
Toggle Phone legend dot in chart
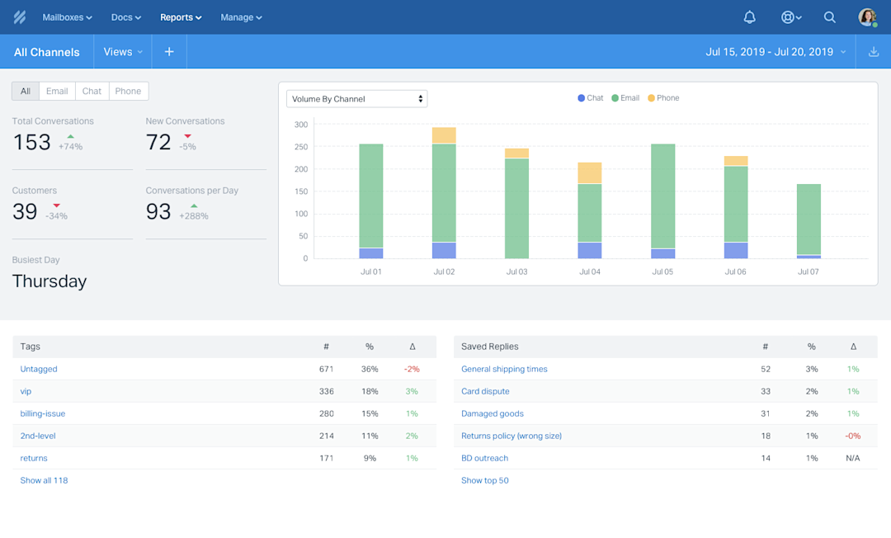tap(651, 98)
